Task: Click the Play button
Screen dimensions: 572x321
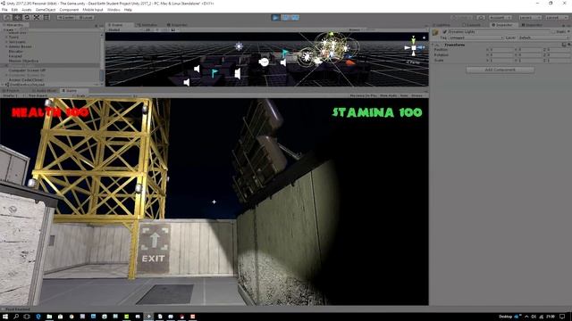Action: click(x=276, y=18)
